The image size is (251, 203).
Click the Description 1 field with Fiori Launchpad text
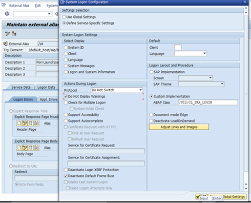47,62
